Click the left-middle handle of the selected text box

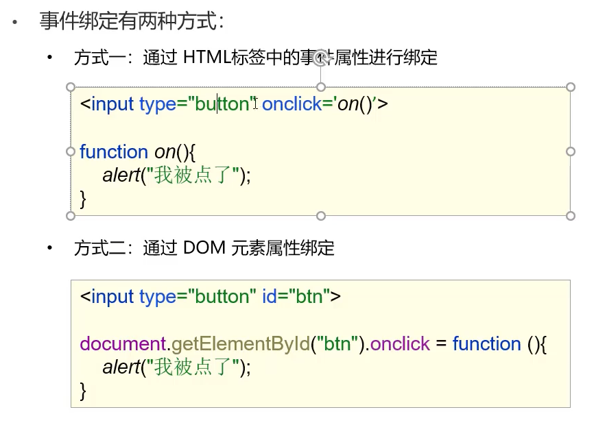click(71, 151)
